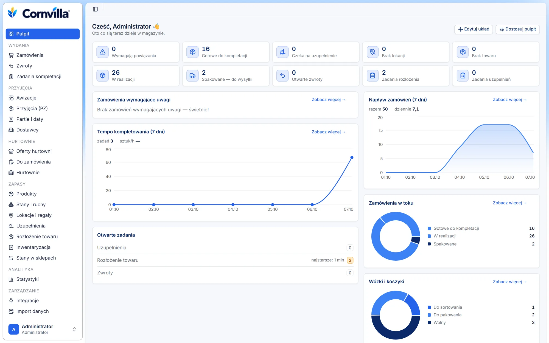Screen dimensions: 549x343
Task: Expand the Administrator account menu chevron
Action: pyautogui.click(x=74, y=329)
